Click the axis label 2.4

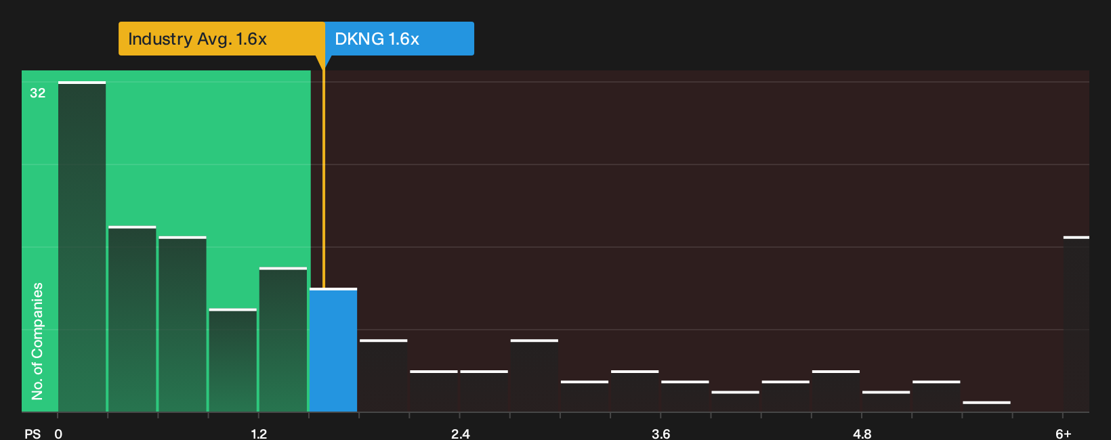(x=461, y=433)
